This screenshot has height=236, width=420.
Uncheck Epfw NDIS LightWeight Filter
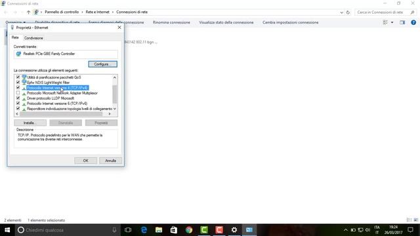pos(18,83)
